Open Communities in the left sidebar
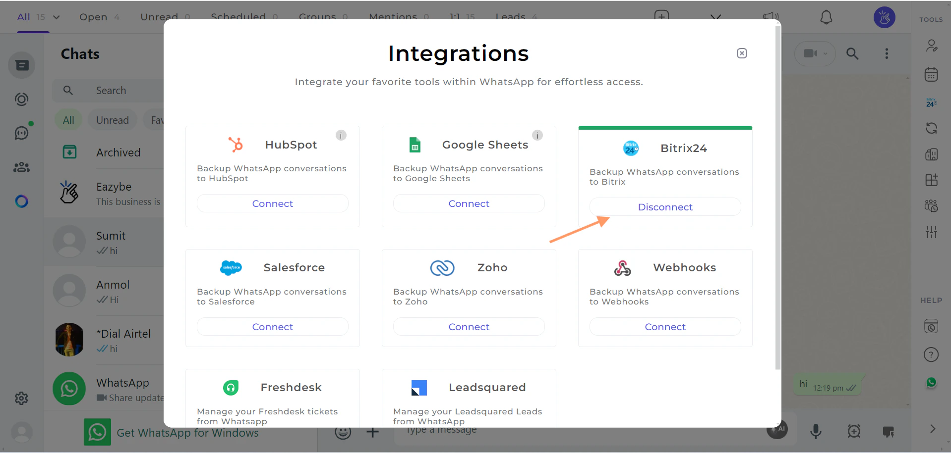 [21, 167]
